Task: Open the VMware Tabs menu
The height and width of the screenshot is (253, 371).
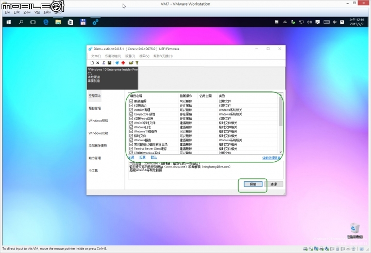Action: (x=47, y=12)
